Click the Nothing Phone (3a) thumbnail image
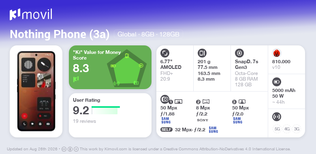This screenshot has height=154, width=316. point(36,91)
